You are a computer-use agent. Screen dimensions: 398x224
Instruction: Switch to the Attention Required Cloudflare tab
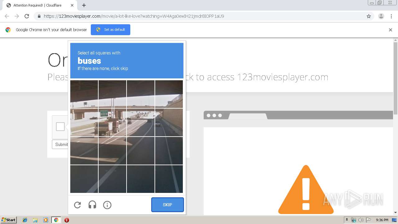pyautogui.click(x=40, y=5)
